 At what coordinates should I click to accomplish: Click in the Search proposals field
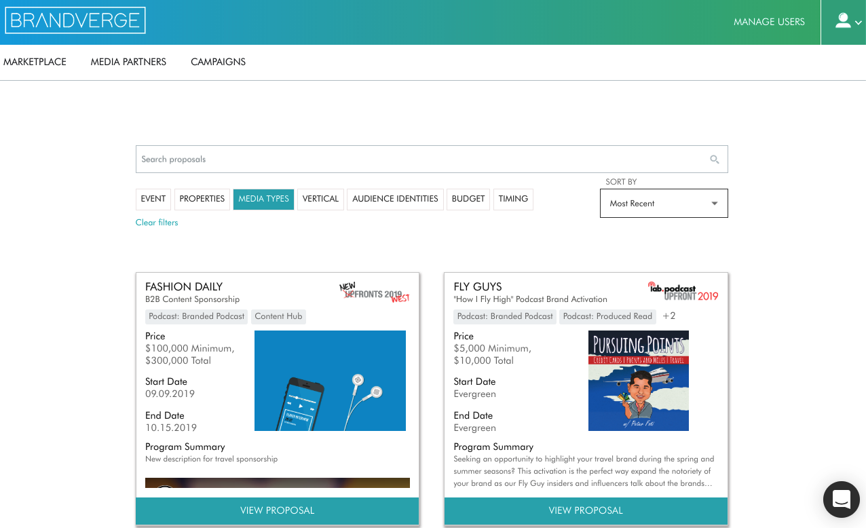421,159
